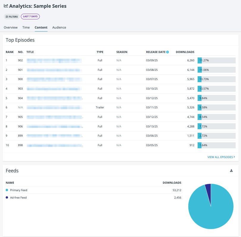Switch to the Overview tab

tap(11, 27)
